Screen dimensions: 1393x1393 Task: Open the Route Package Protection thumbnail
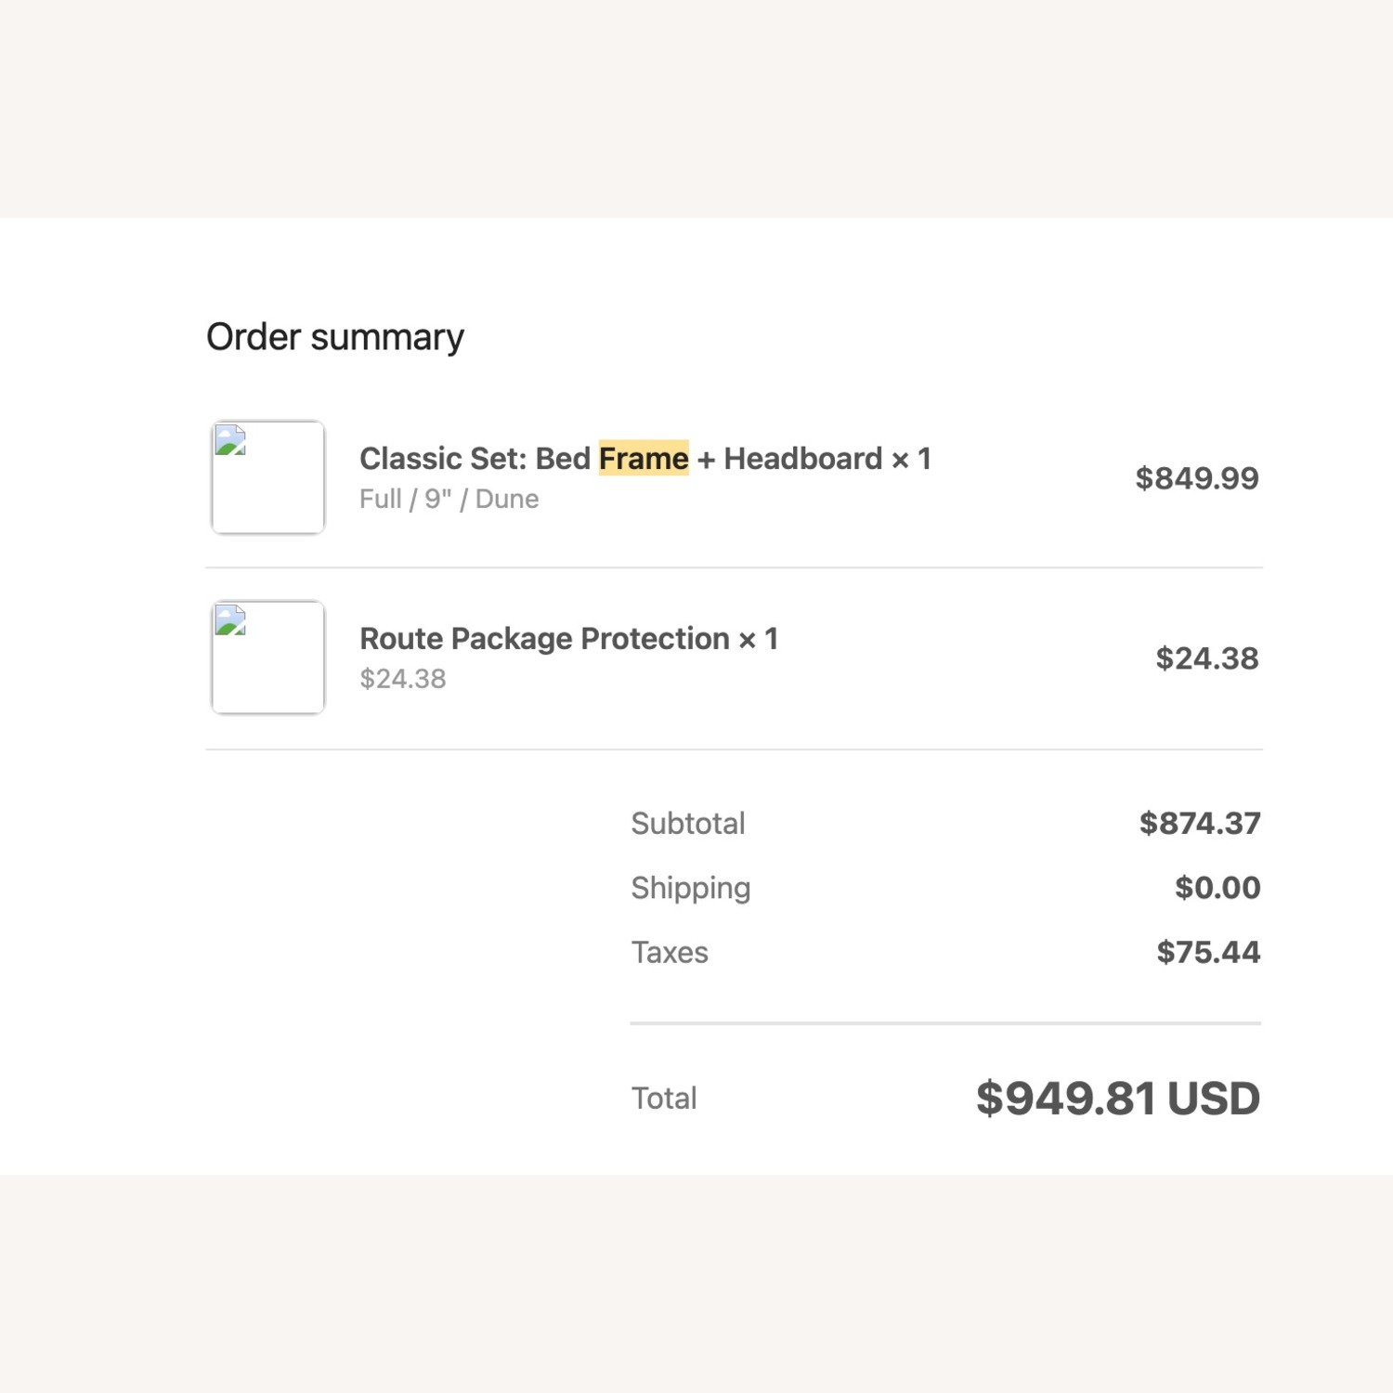pos(268,657)
